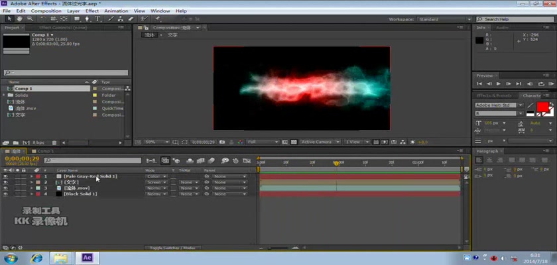Open the Color blending mode dropdown
557x265 pixels.
coord(156,176)
